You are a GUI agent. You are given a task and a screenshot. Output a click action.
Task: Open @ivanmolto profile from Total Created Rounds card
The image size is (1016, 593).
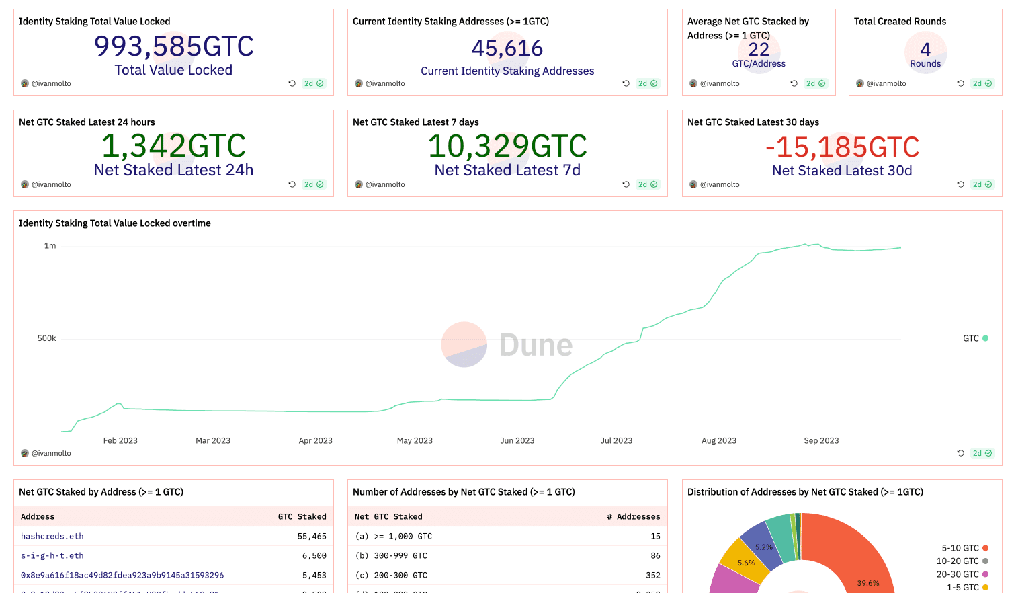(x=886, y=83)
